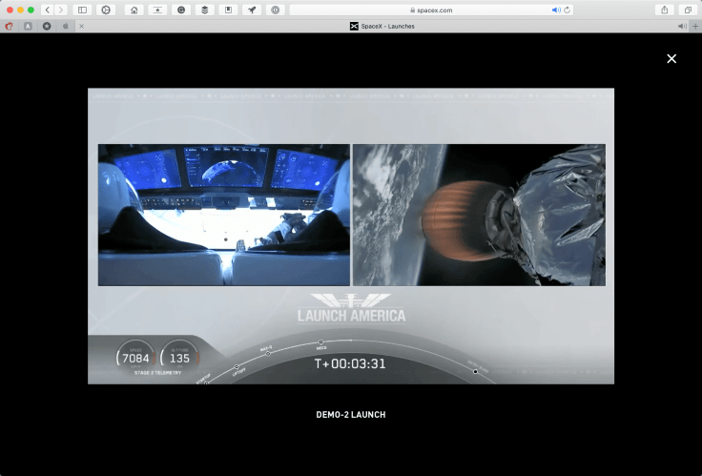Click the speed gauge reading 7084
The height and width of the screenshot is (476, 702).
click(x=135, y=358)
